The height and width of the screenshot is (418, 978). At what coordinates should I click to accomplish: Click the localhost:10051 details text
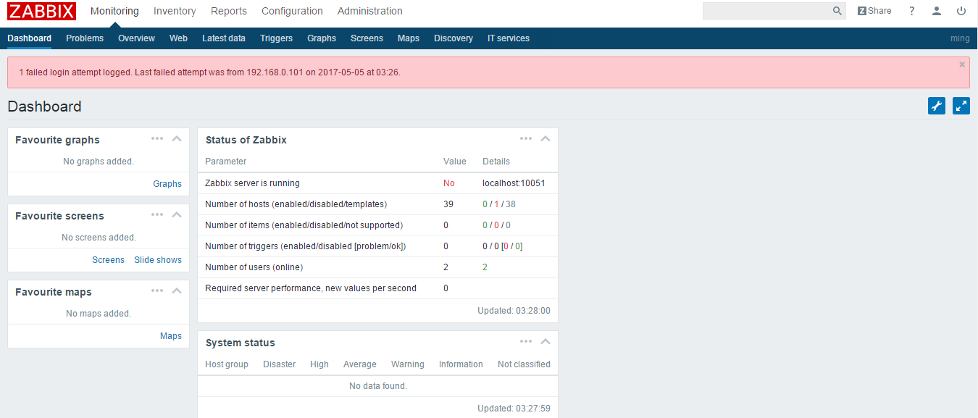[x=514, y=183]
